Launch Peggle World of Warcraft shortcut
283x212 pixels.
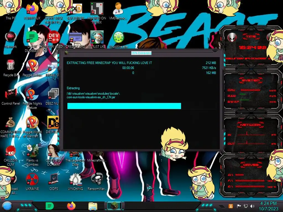pyautogui.click(x=32, y=127)
